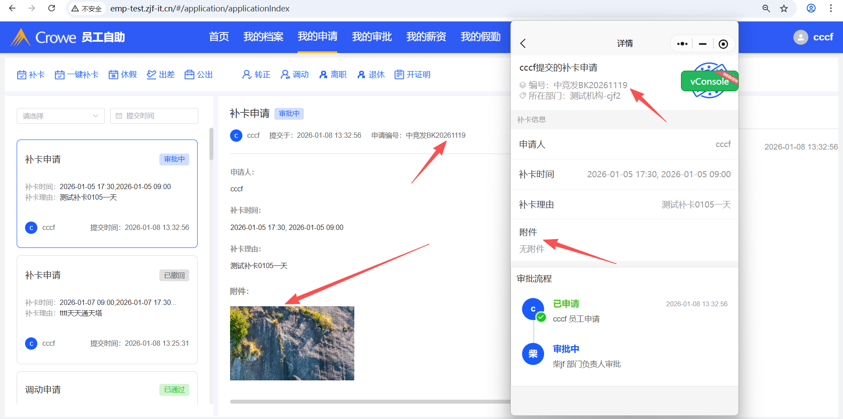Open the three-dot more menu in 详情 panel
This screenshot has width=843, height=419.
click(x=682, y=43)
